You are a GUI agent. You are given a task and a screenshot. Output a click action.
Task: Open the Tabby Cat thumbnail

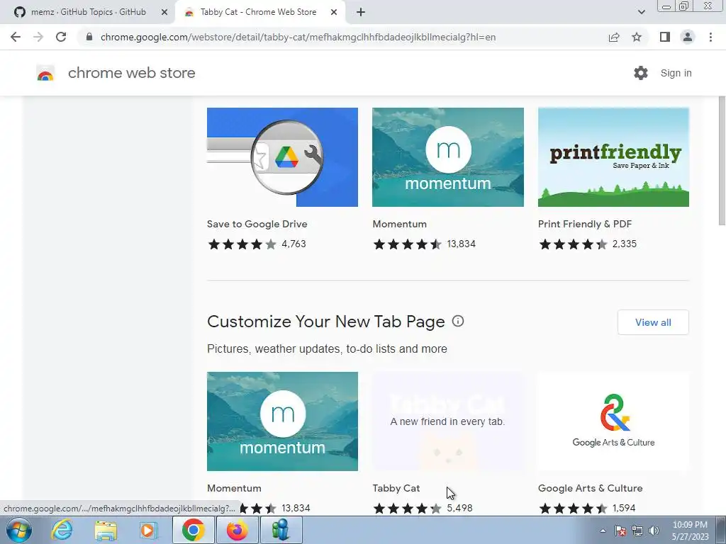(x=448, y=421)
